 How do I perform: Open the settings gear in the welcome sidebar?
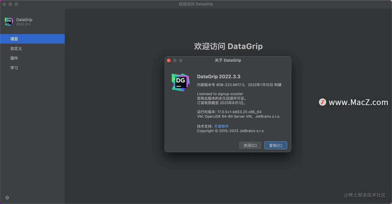tap(7, 198)
